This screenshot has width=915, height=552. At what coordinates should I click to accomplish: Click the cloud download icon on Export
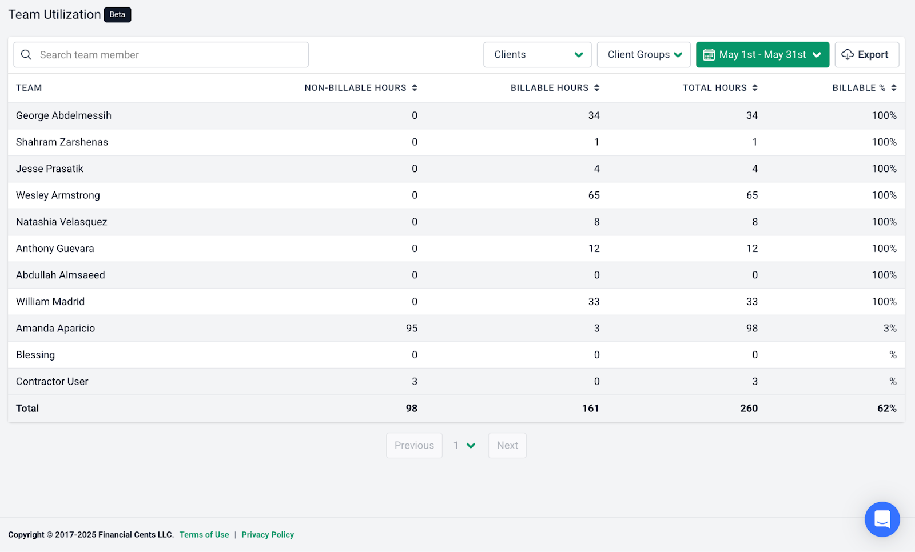[x=848, y=55]
